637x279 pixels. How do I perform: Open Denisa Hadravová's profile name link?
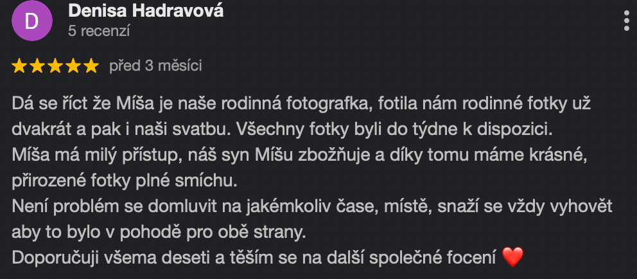146,11
